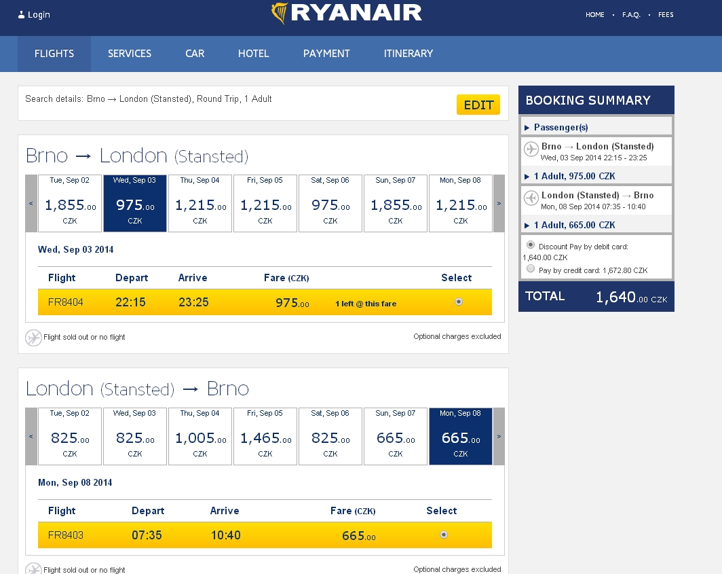Open the Login link
This screenshot has width=722, height=574.
[x=39, y=15]
